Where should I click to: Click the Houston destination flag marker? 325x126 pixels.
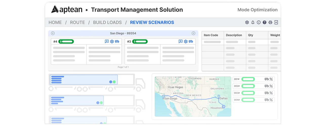(x=223, y=107)
